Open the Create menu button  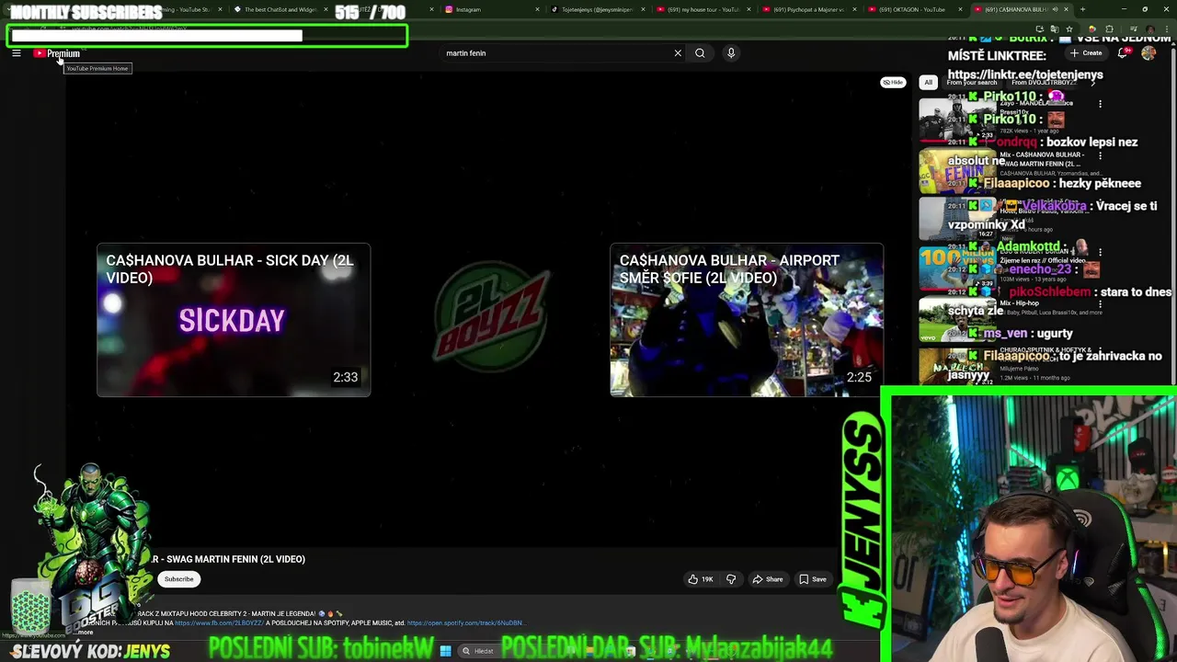point(1086,53)
